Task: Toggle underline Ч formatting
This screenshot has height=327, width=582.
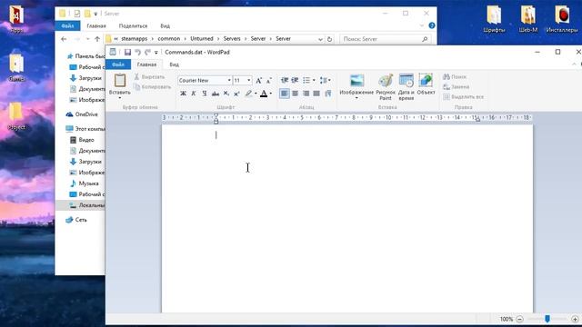Action: (204, 94)
